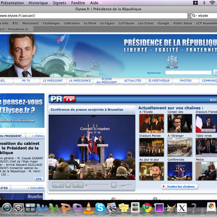Screen dimensions: 217x217
Task: Click the Toutes les chaines button
Action: 179,187
